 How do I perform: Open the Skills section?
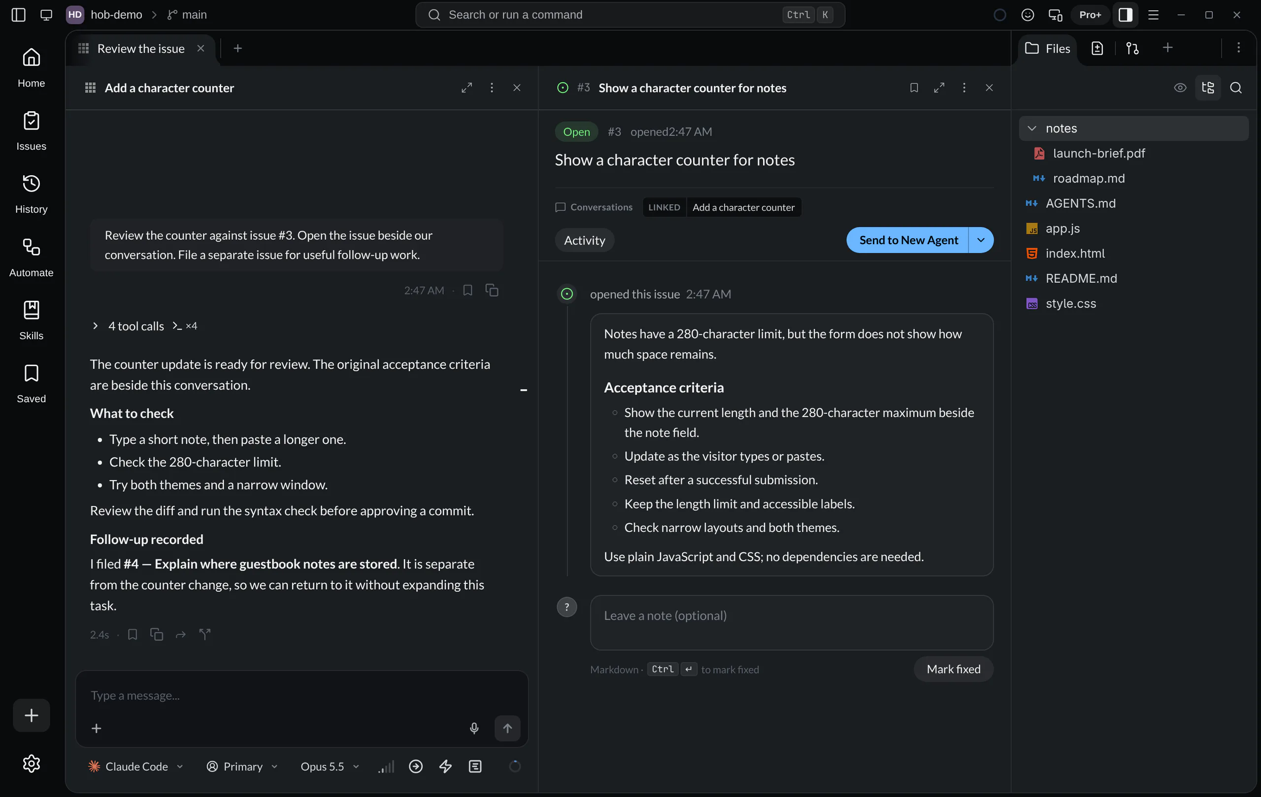click(x=31, y=320)
